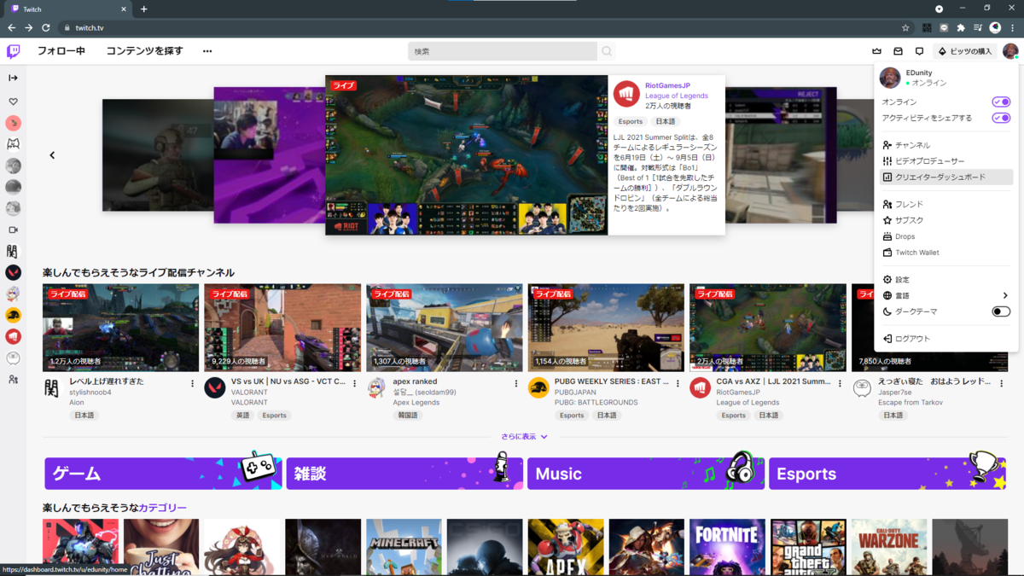
Task: Go to previous carousel stream arrow
Action: point(52,155)
